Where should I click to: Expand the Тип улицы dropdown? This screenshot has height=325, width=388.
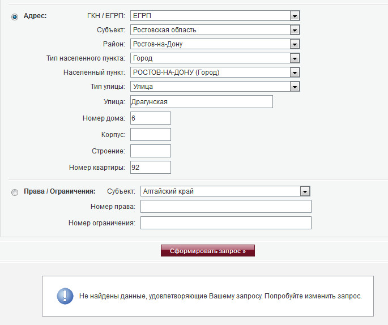tap(215, 87)
